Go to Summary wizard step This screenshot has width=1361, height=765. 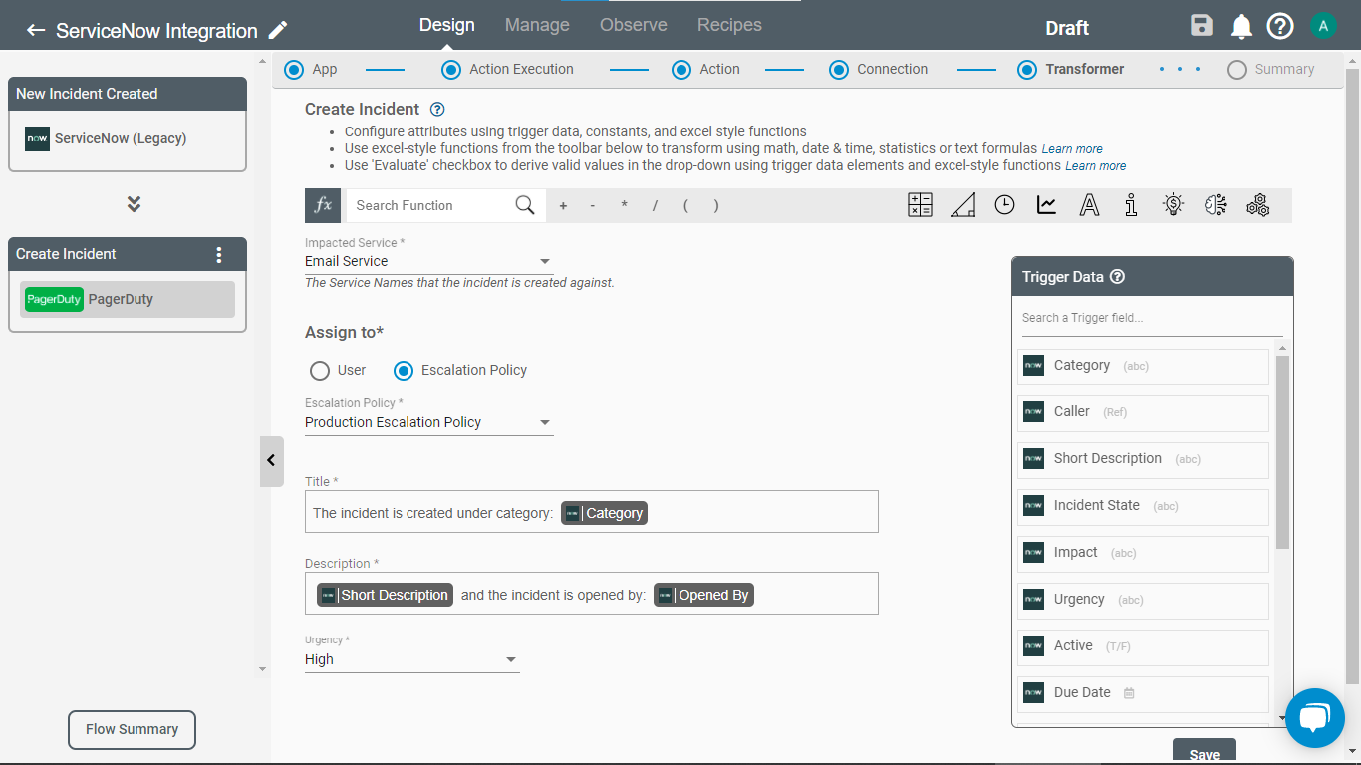[x=1270, y=70]
